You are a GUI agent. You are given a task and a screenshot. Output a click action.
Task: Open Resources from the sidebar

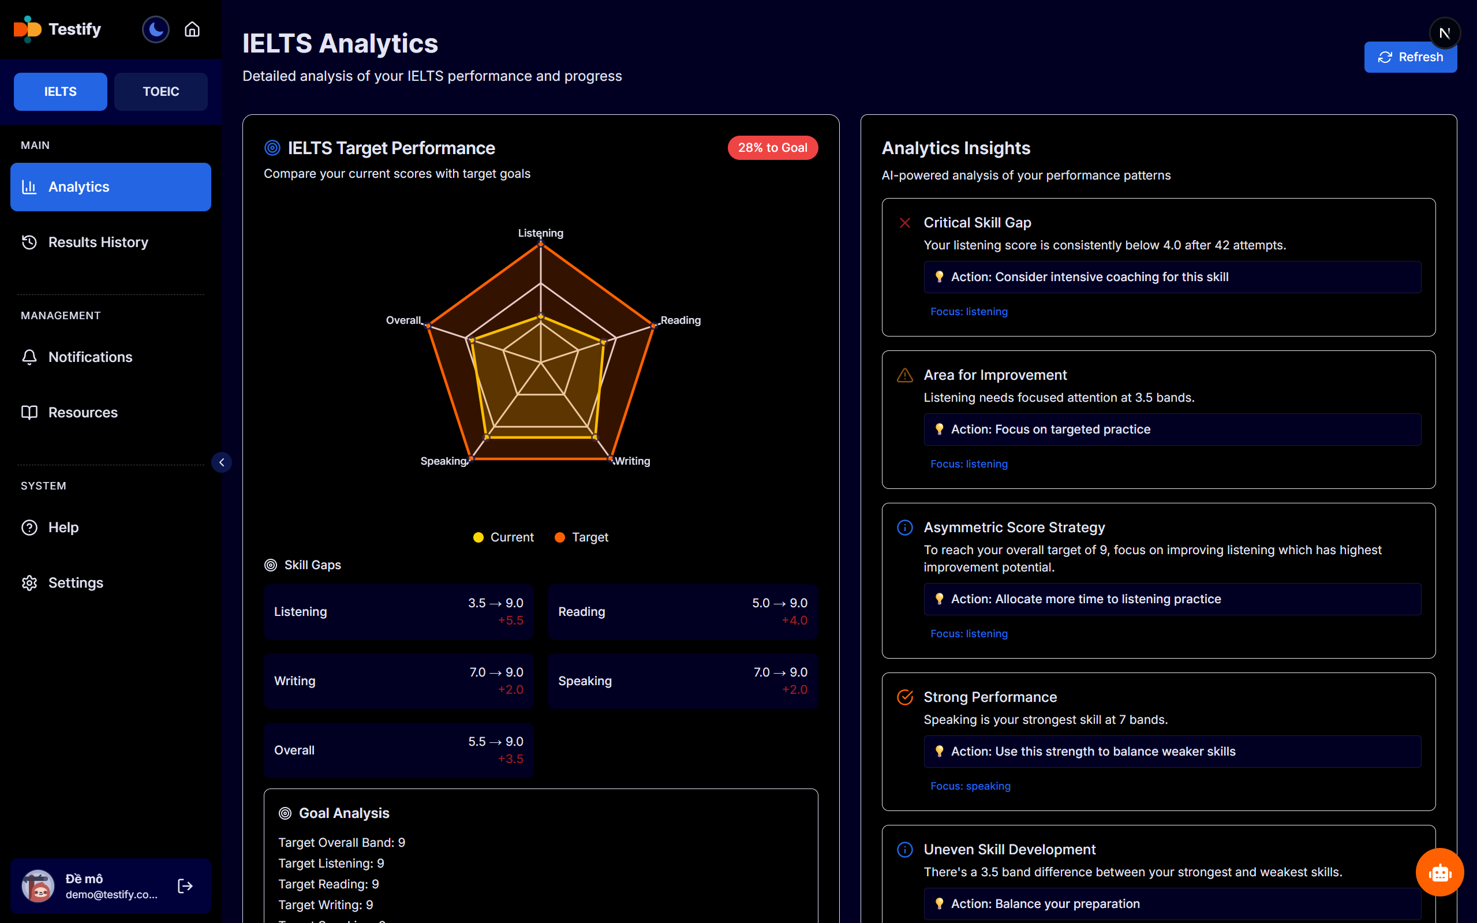click(x=83, y=413)
